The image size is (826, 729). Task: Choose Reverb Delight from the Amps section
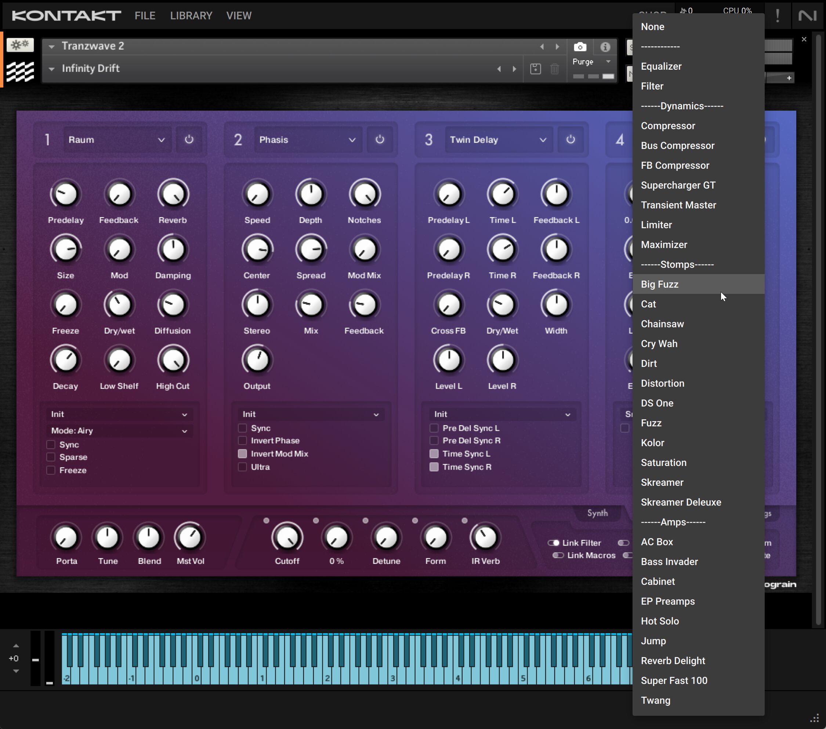[x=698, y=661]
